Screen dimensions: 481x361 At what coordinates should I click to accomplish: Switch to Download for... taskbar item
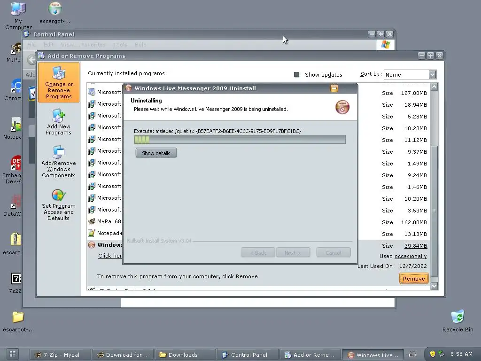tap(123, 354)
